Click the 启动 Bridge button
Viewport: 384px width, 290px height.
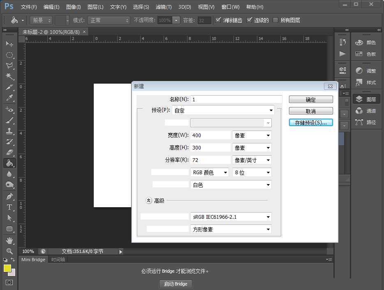click(176, 283)
